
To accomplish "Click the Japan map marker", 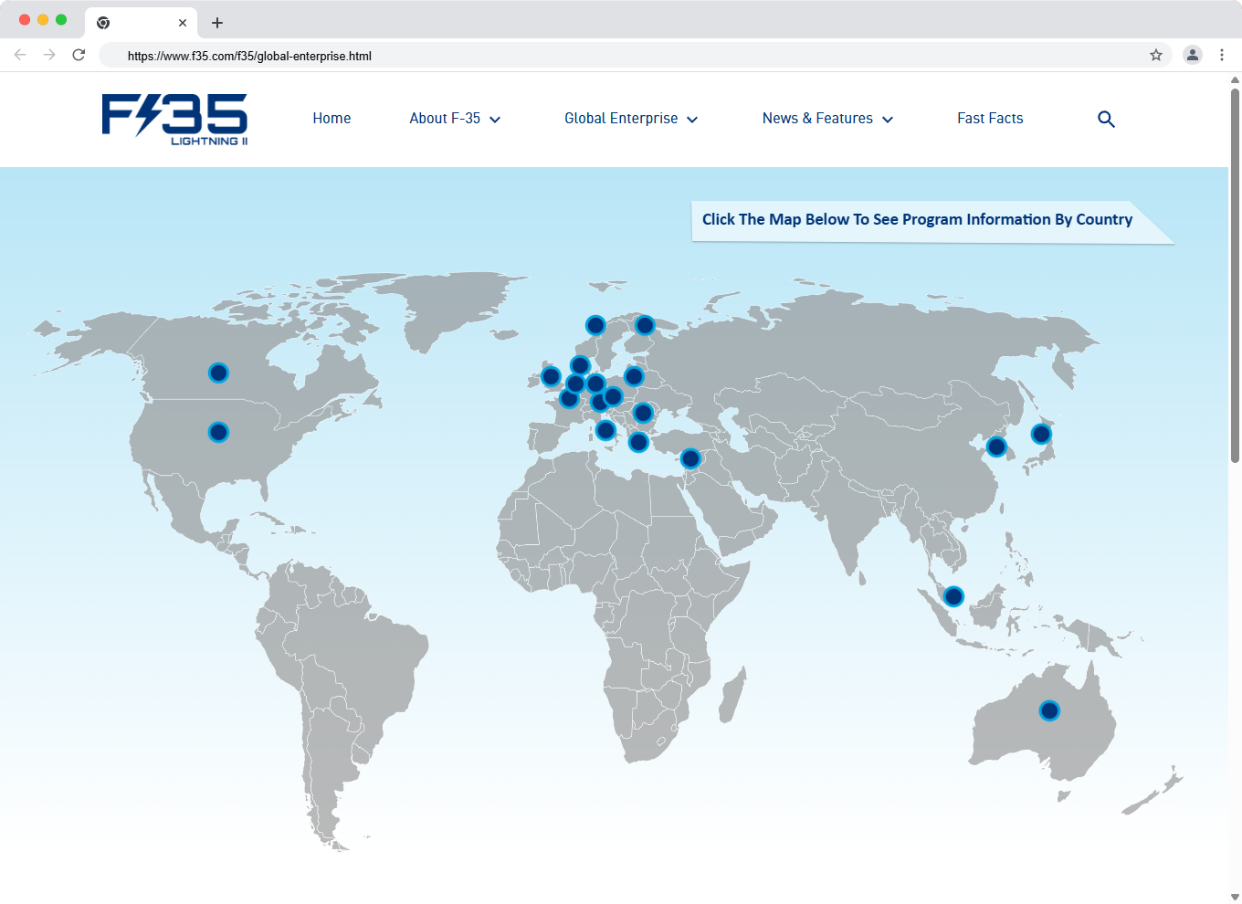I will coord(1041,434).
